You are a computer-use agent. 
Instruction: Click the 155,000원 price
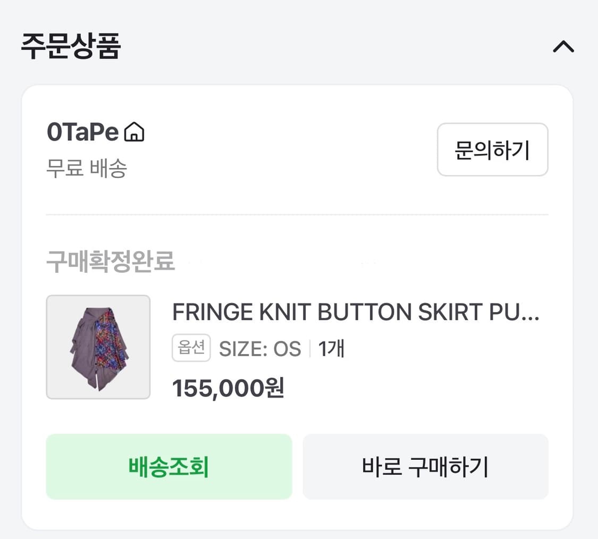[x=229, y=388]
